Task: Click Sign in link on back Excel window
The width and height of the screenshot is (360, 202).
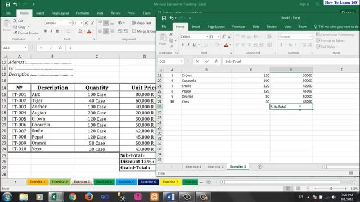Action: click(x=304, y=4)
